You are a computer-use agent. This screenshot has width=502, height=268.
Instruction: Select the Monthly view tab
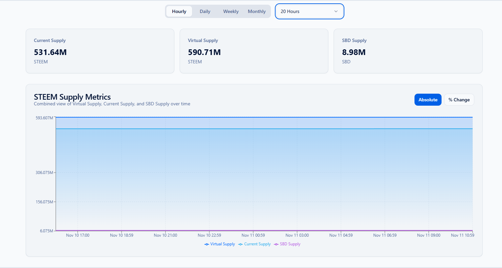(257, 11)
